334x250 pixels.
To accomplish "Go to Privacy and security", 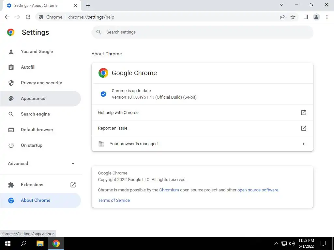I will [x=40, y=83].
